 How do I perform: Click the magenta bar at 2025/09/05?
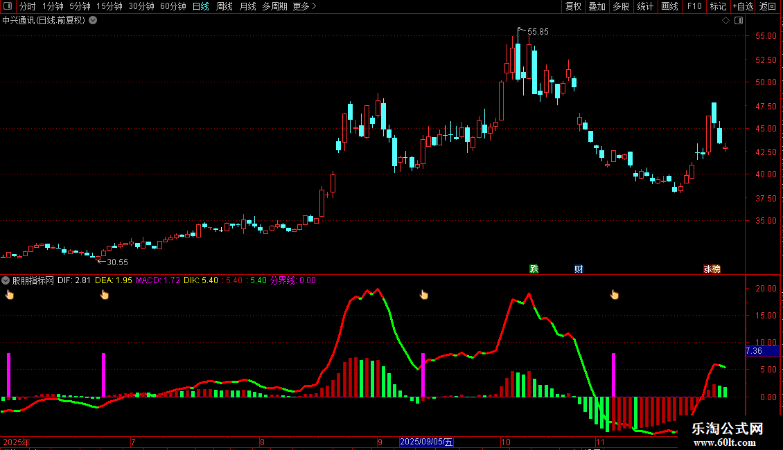click(423, 375)
